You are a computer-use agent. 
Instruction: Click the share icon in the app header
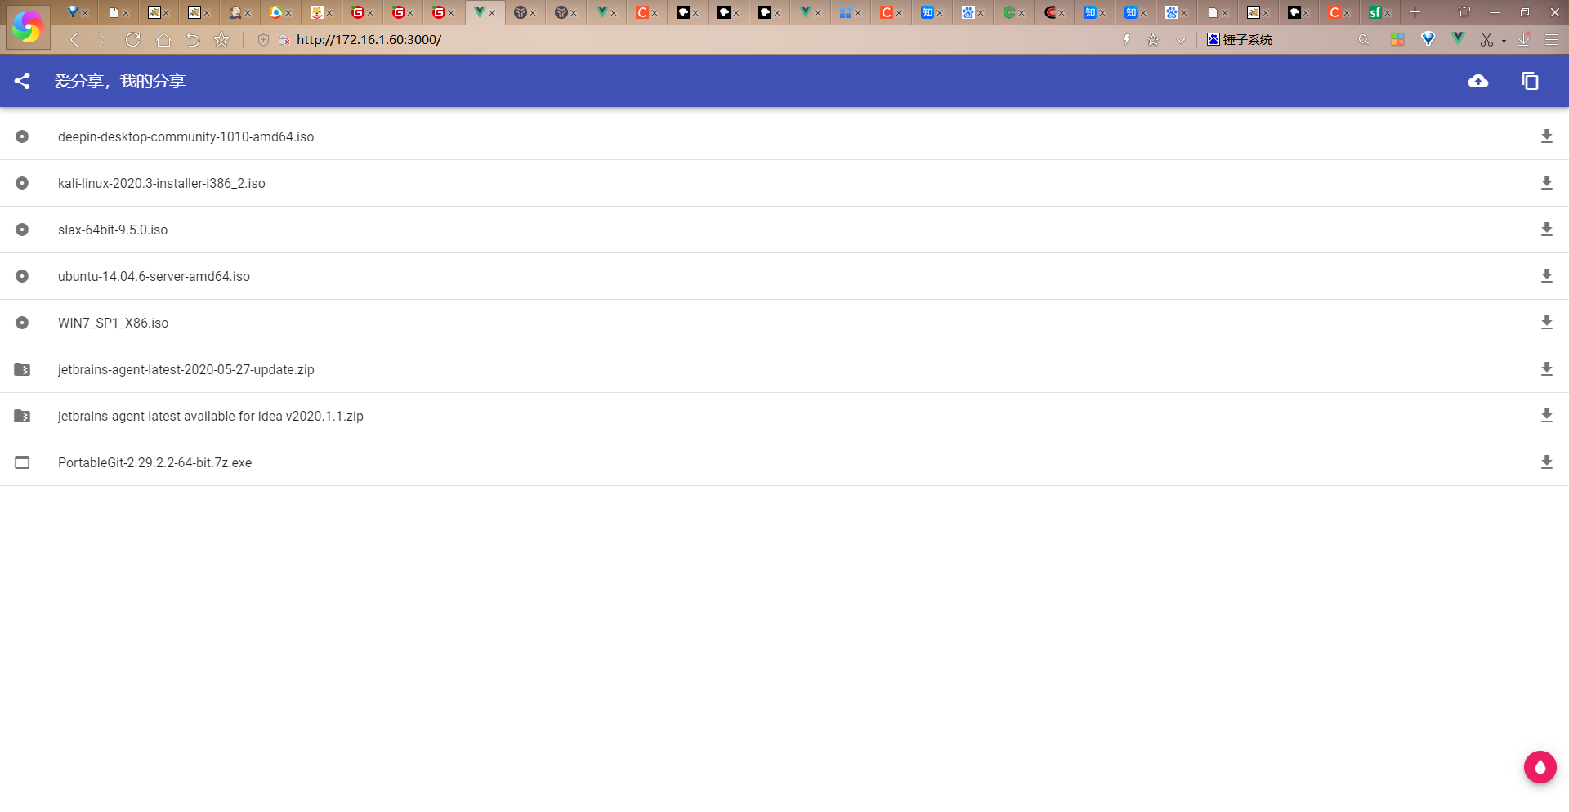click(22, 81)
